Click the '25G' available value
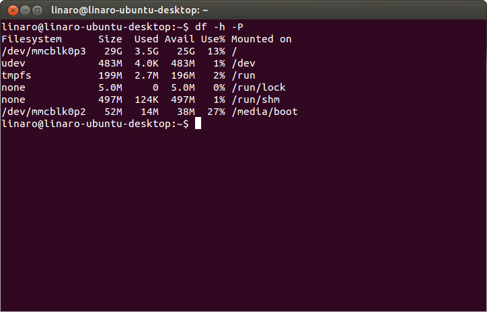Screen dimensions: 487x312 186,51
